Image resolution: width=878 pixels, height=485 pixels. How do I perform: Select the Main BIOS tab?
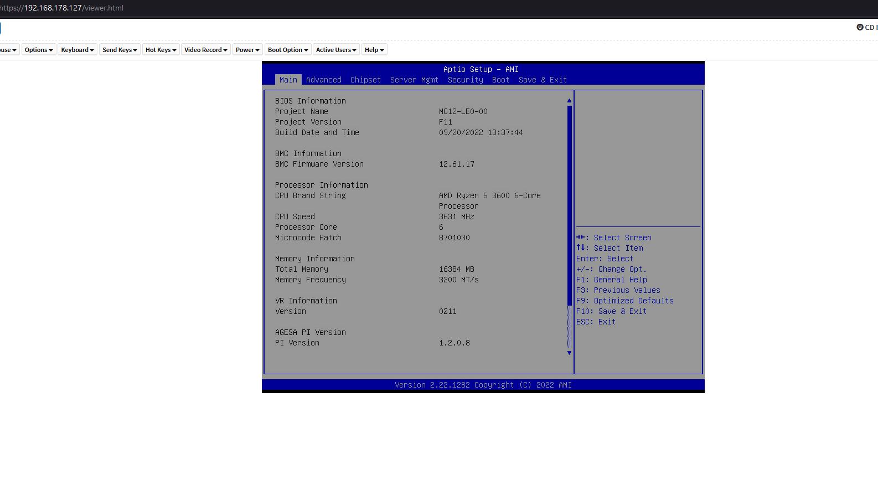(288, 80)
